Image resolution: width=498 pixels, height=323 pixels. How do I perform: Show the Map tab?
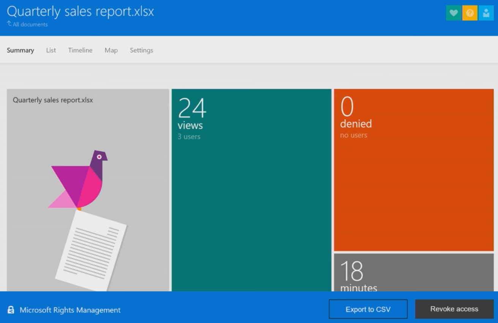pyautogui.click(x=111, y=50)
